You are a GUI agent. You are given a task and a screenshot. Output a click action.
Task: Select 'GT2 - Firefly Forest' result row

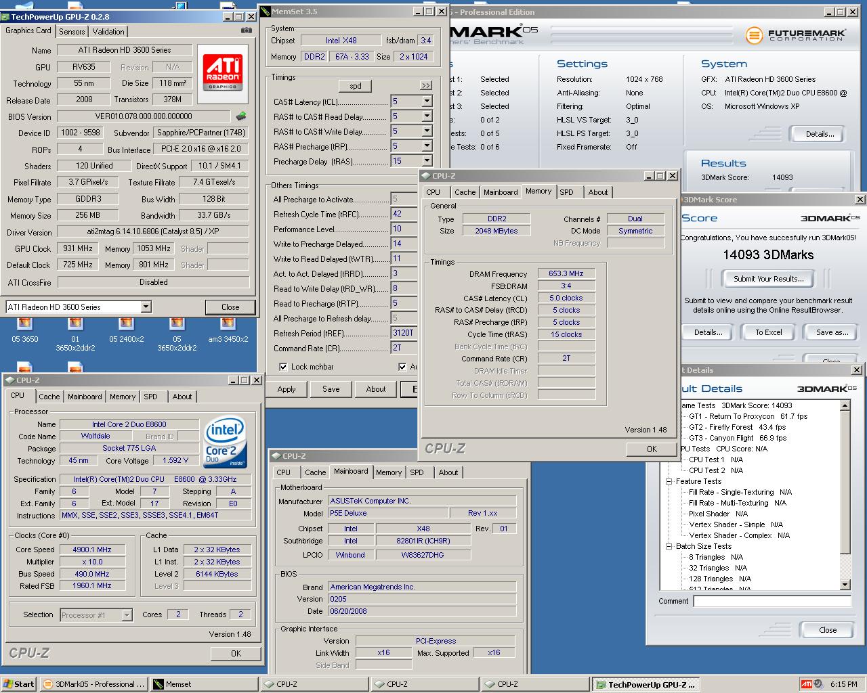(x=737, y=427)
